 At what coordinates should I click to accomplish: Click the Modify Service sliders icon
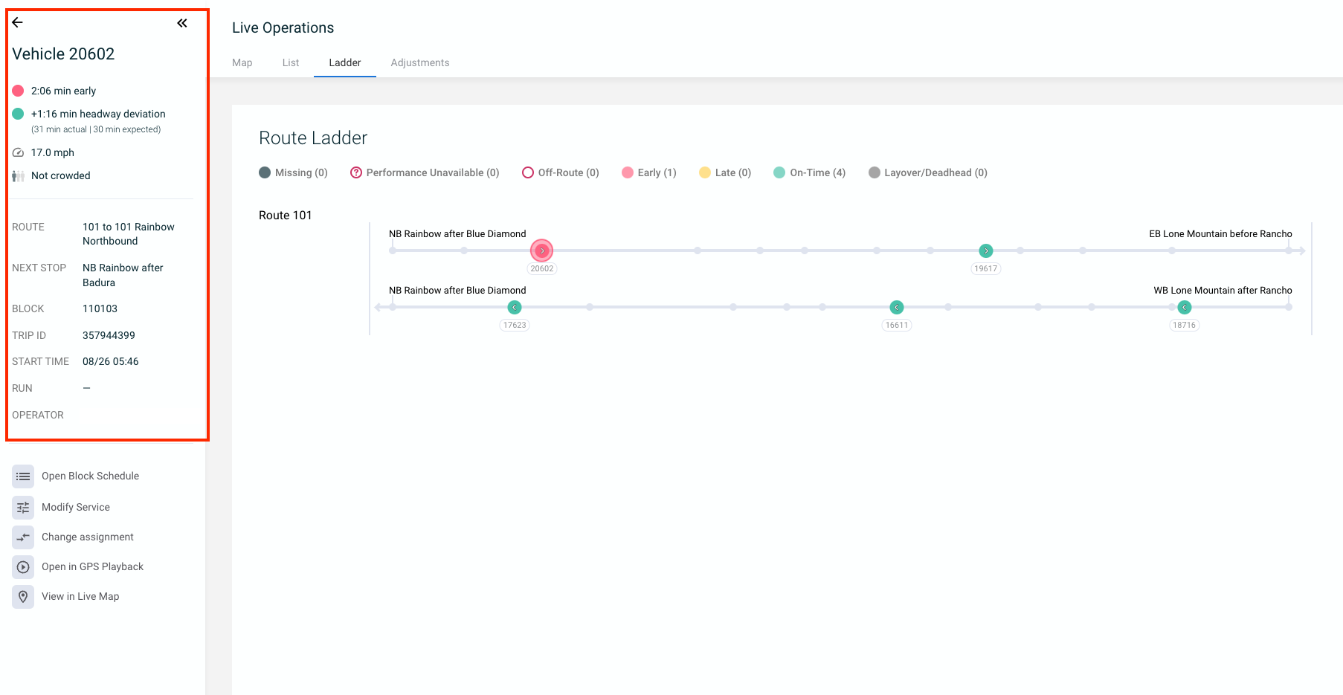pyautogui.click(x=23, y=507)
